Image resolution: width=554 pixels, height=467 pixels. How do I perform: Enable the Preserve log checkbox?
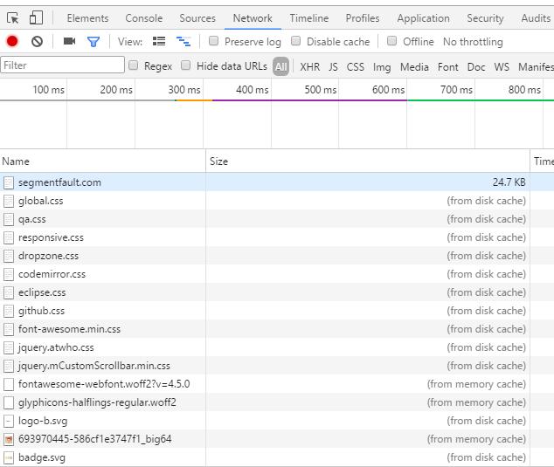coord(214,41)
